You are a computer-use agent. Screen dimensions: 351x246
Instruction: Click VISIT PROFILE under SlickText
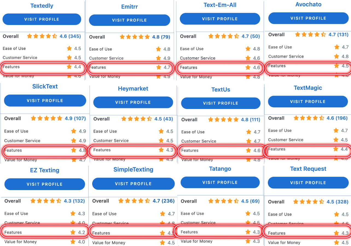click(x=45, y=101)
